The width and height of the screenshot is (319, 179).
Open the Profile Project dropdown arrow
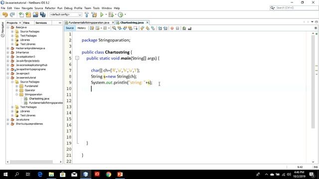tap(125, 14)
